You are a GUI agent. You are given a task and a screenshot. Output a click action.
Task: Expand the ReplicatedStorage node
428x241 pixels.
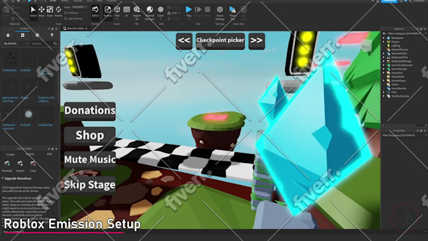point(384,61)
